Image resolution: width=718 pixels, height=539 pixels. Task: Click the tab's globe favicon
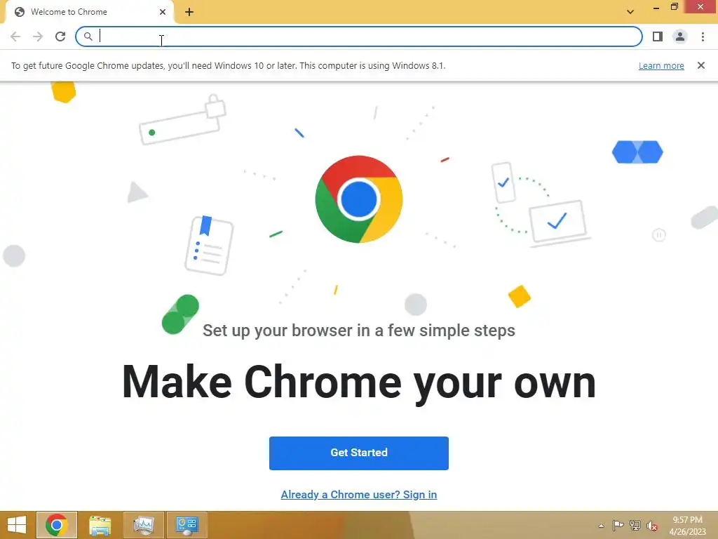(x=19, y=12)
